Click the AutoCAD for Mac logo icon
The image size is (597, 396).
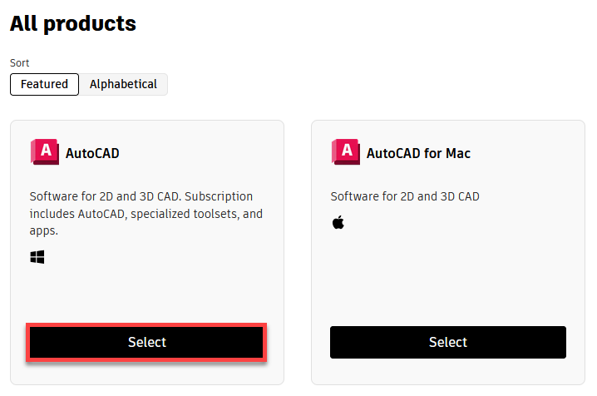pyautogui.click(x=346, y=152)
